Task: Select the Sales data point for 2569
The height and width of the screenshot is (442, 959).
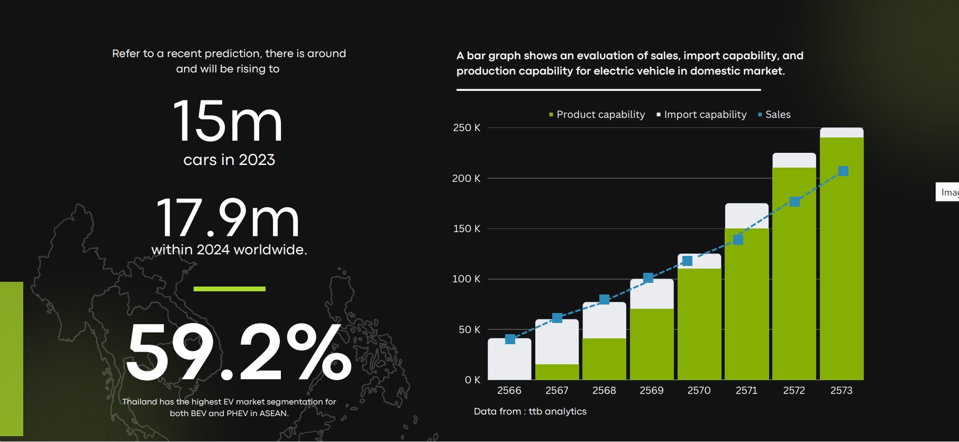Action: click(x=648, y=278)
